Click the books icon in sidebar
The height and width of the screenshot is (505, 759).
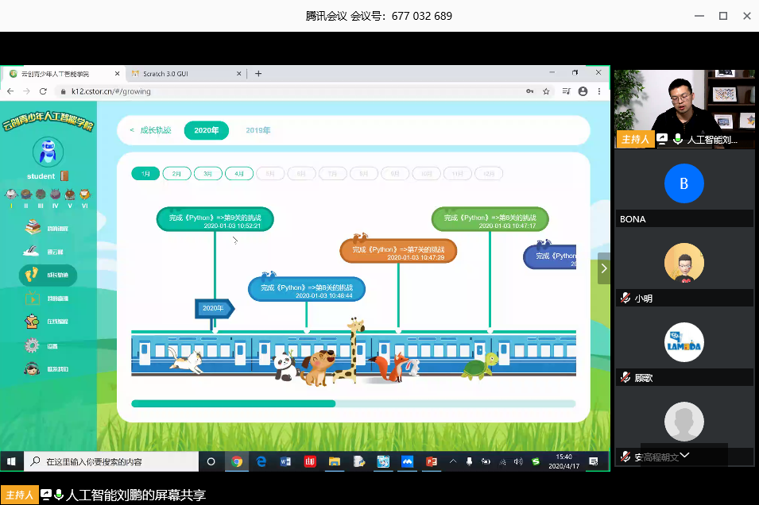tap(33, 227)
